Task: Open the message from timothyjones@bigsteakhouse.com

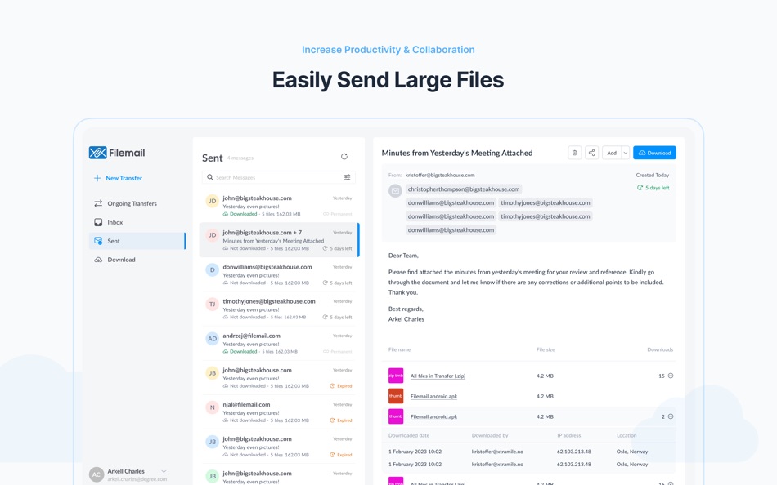Action: [279, 309]
